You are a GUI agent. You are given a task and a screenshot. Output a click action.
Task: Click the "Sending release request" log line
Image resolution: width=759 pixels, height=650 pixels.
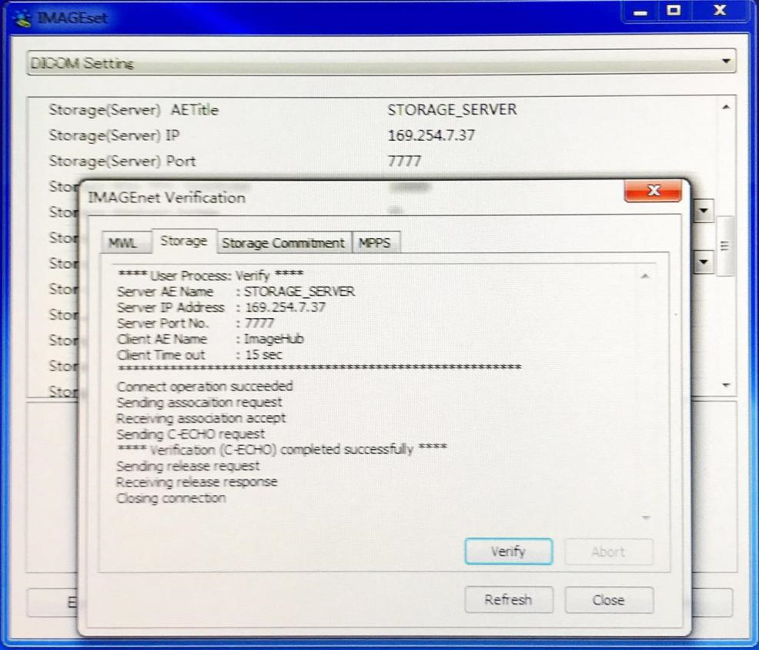click(189, 466)
